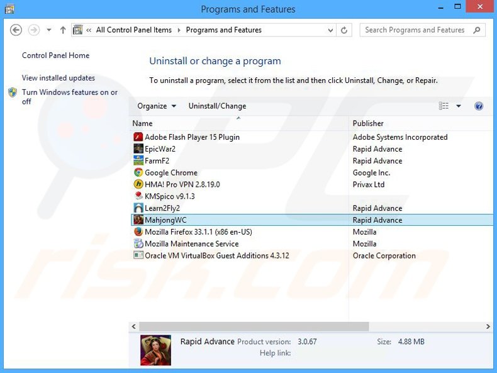497x373 pixels.
Task: Open Help with the question mark icon
Action: click(479, 106)
